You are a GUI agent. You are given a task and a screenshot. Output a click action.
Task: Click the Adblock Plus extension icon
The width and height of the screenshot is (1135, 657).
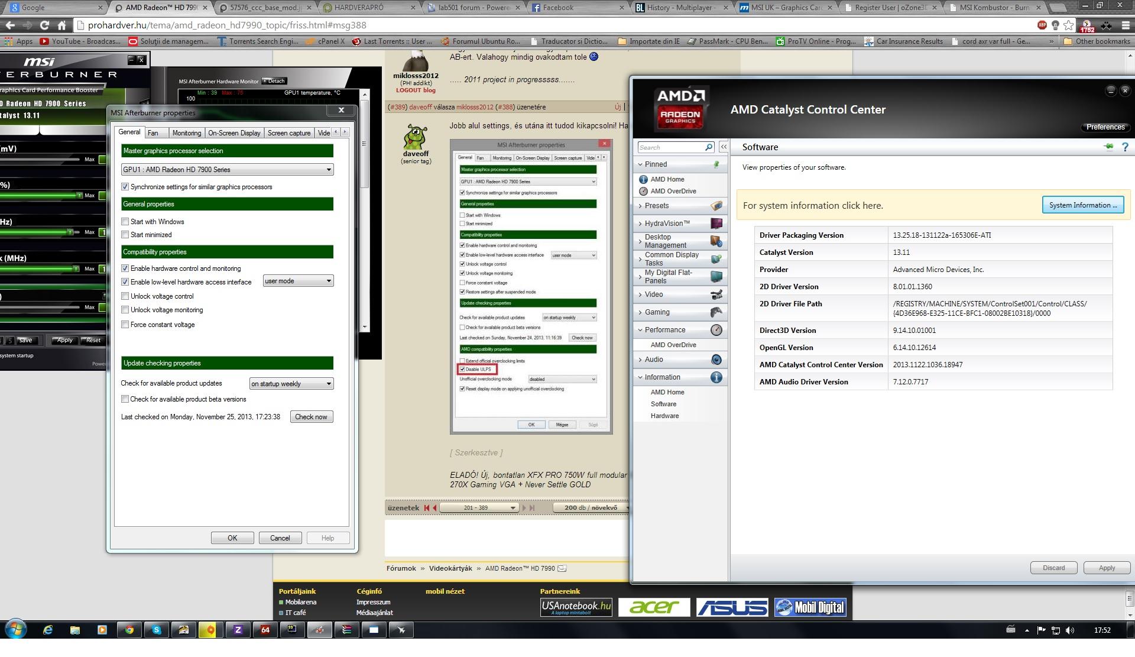[1042, 25]
